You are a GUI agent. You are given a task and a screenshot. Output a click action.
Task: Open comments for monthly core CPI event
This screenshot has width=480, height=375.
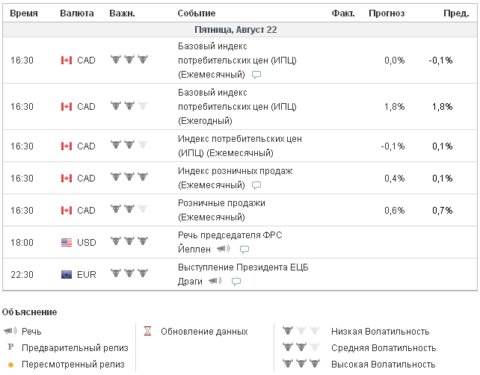click(x=256, y=75)
